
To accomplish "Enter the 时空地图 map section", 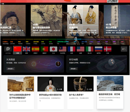I will coord(74,69).
